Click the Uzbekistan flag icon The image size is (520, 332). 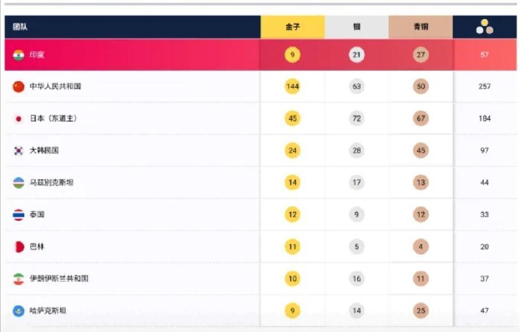coord(19,183)
